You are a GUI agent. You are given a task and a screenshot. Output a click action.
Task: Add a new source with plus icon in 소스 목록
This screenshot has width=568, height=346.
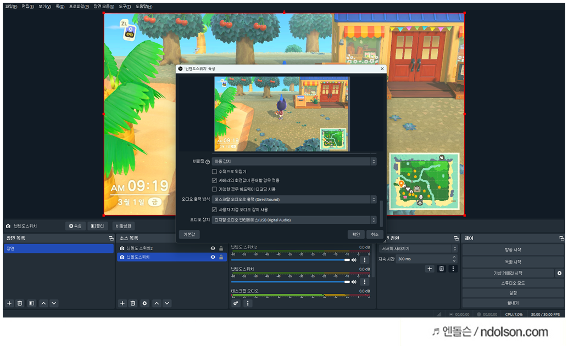coord(122,303)
